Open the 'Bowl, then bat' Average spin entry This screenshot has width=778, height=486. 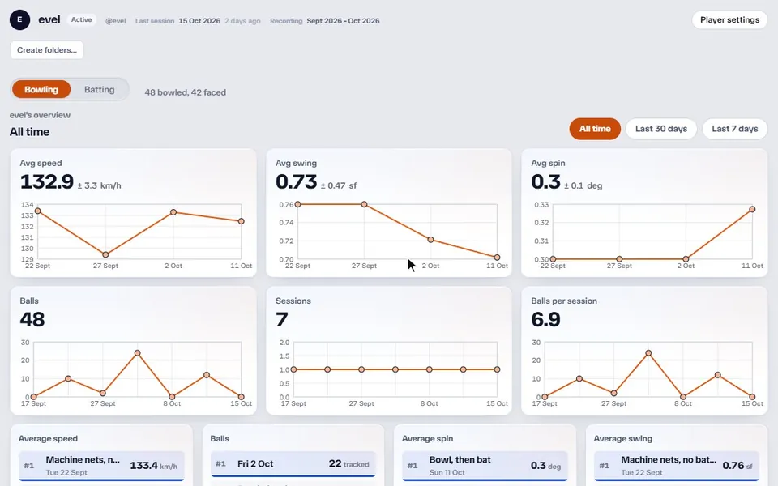tap(485, 466)
